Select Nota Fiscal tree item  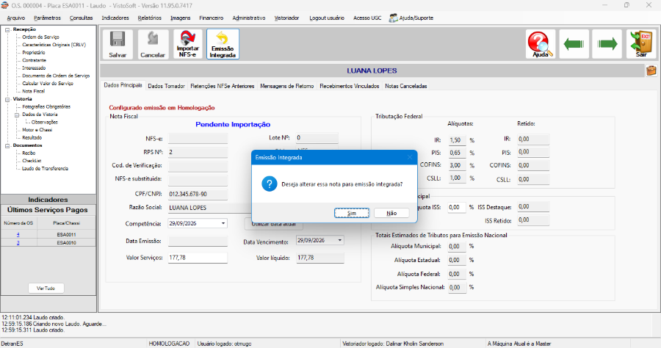pyautogui.click(x=33, y=91)
